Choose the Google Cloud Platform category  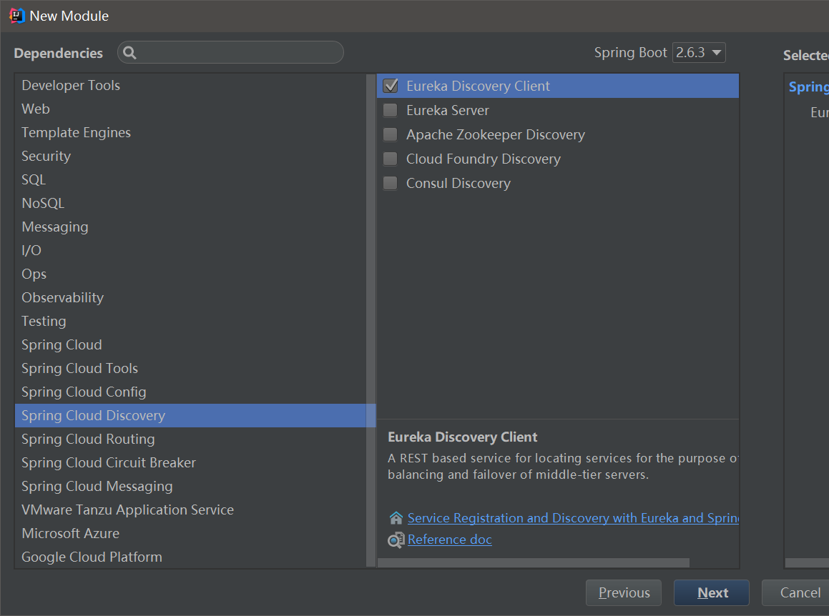(x=190, y=557)
